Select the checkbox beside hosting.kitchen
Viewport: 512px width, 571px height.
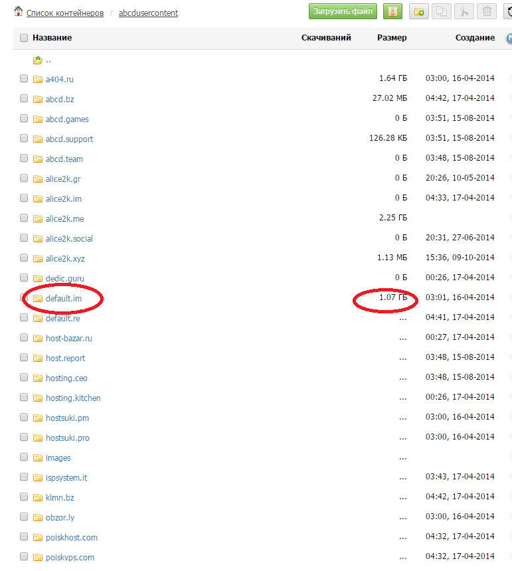24,398
